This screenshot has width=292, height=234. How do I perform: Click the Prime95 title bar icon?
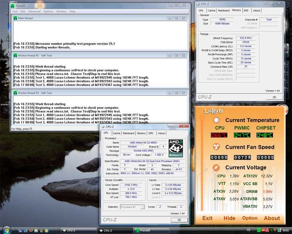[x=13, y=6]
